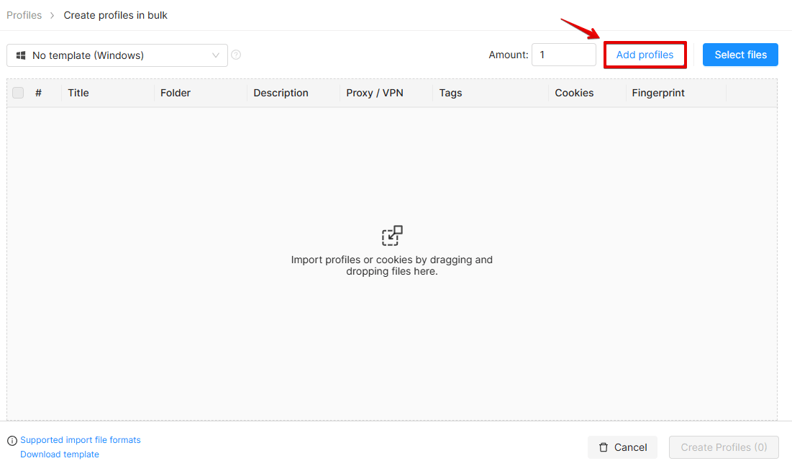Click the help question mark icon beside template

click(x=236, y=55)
